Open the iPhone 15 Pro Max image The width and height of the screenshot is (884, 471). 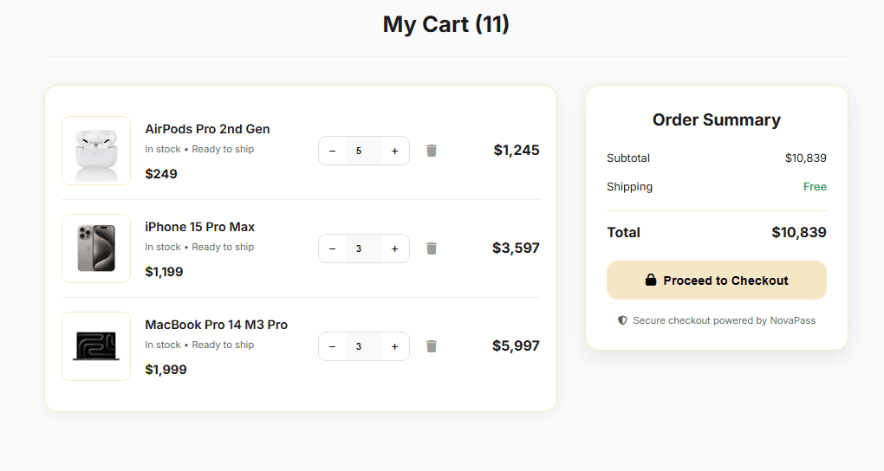[96, 248]
